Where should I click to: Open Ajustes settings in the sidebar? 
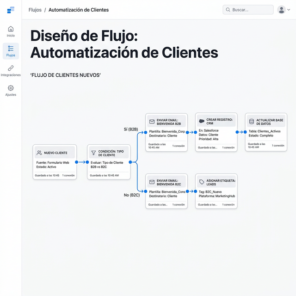pyautogui.click(x=11, y=91)
